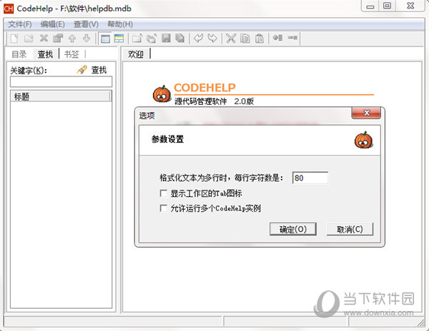Click the move down arrow icon
The image size is (429, 331).
[x=87, y=39]
